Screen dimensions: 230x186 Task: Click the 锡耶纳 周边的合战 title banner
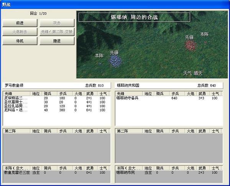(135, 17)
